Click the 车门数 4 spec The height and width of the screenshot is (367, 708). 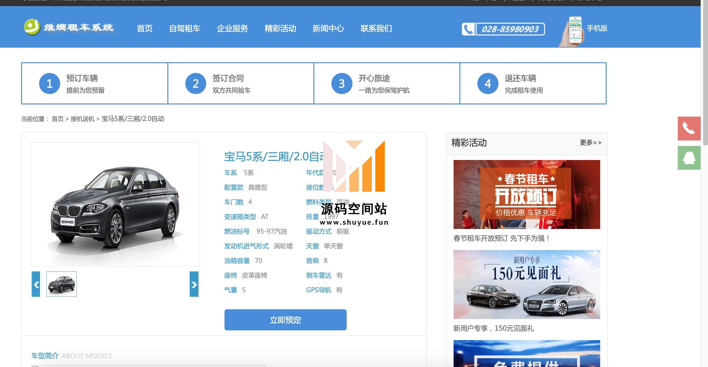click(x=238, y=202)
